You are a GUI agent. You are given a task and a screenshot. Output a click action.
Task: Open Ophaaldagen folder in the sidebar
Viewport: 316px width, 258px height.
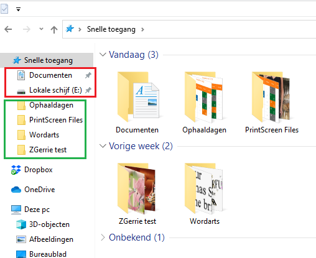[x=51, y=105]
